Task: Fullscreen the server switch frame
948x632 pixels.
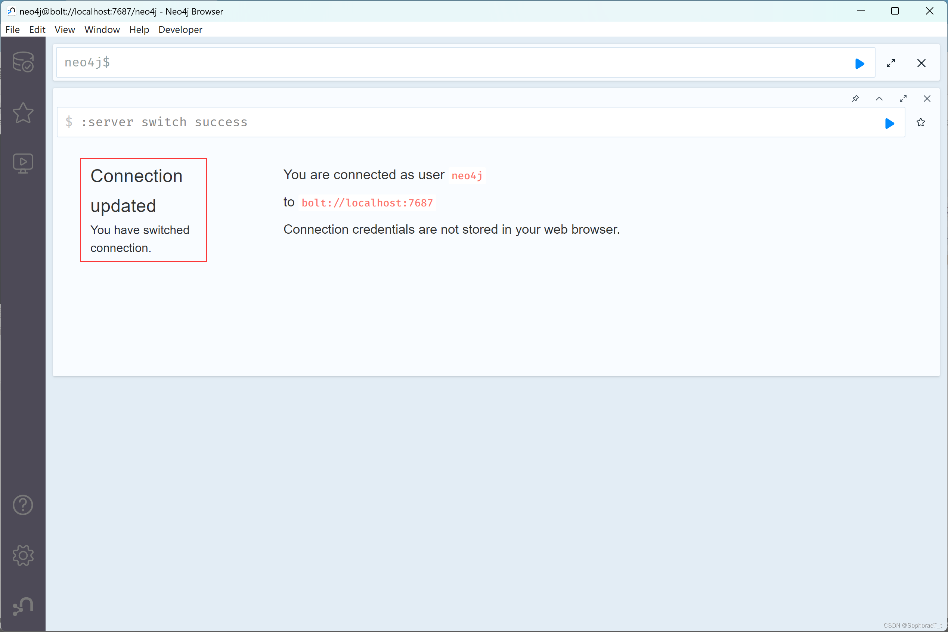Action: (903, 99)
